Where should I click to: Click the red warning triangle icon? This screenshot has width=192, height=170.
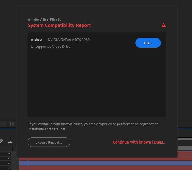(x=164, y=25)
